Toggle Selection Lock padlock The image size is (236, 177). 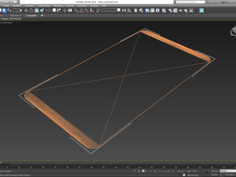(139, 171)
